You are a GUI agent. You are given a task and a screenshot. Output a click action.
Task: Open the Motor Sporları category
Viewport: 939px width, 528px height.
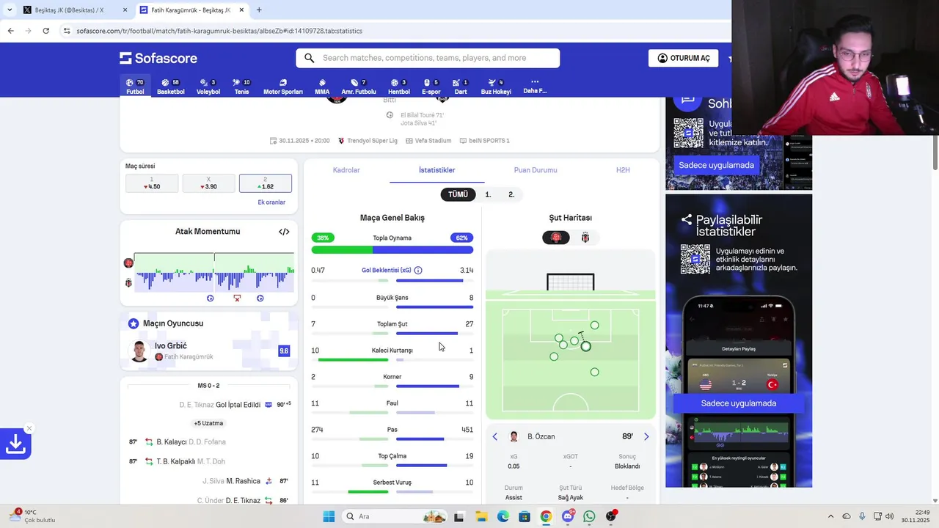[x=282, y=86]
